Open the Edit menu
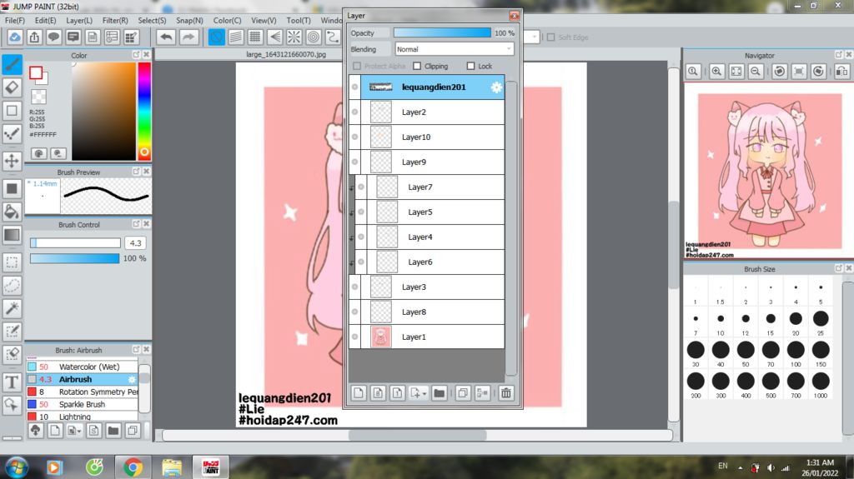Screen dimensions: 854x479 tap(45, 20)
